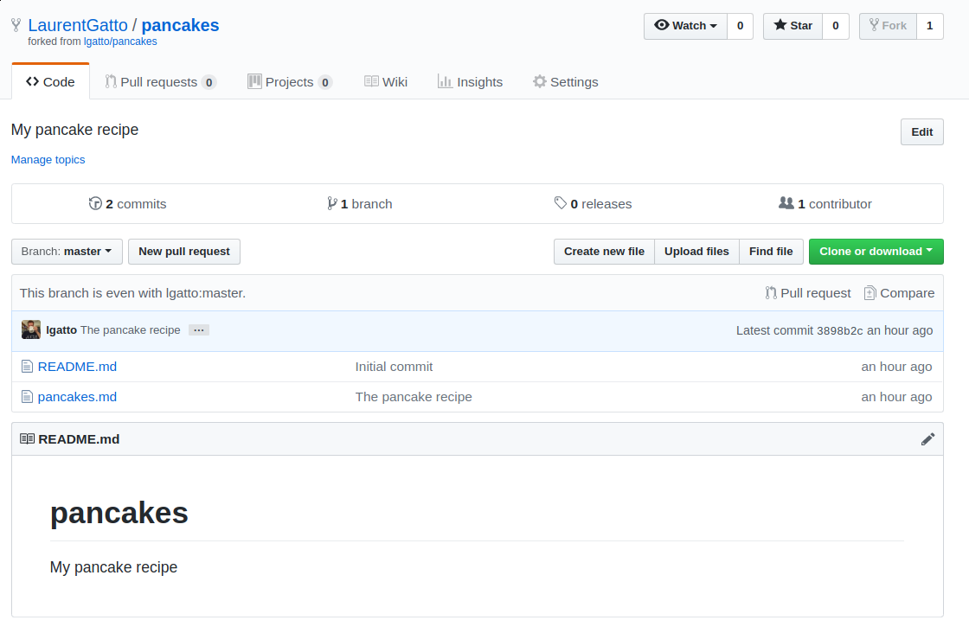Click the tag icon next to '0 releases'
The height and width of the screenshot is (633, 969).
[x=561, y=203]
